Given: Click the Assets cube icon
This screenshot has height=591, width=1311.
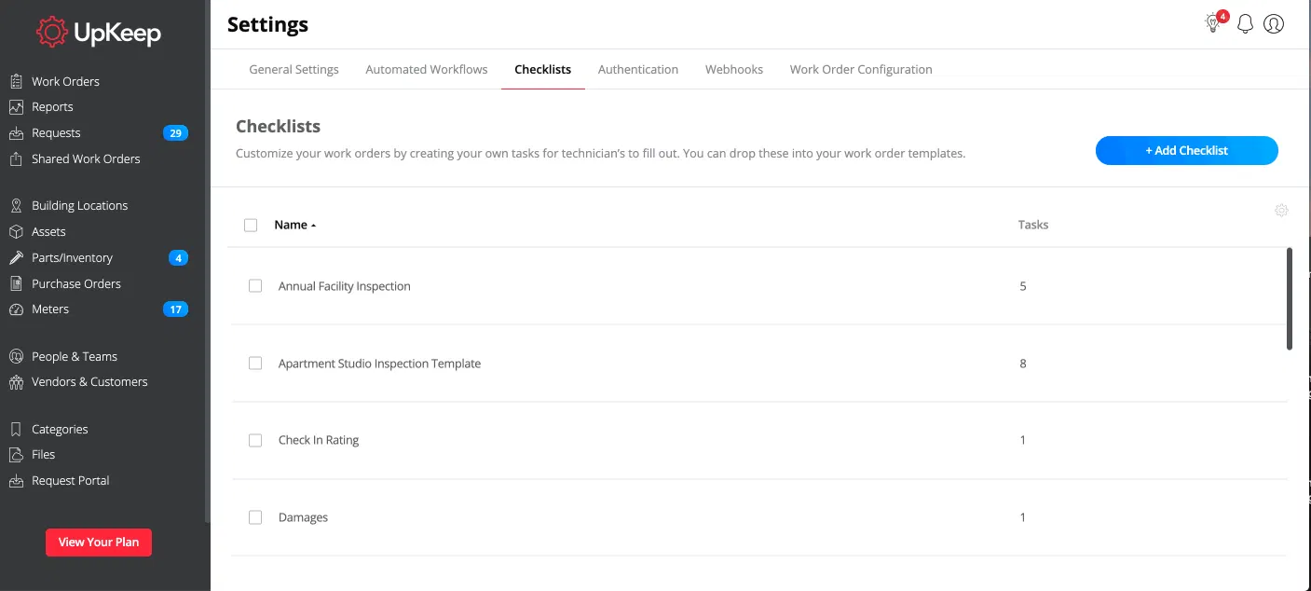Looking at the screenshot, I should (x=16, y=231).
